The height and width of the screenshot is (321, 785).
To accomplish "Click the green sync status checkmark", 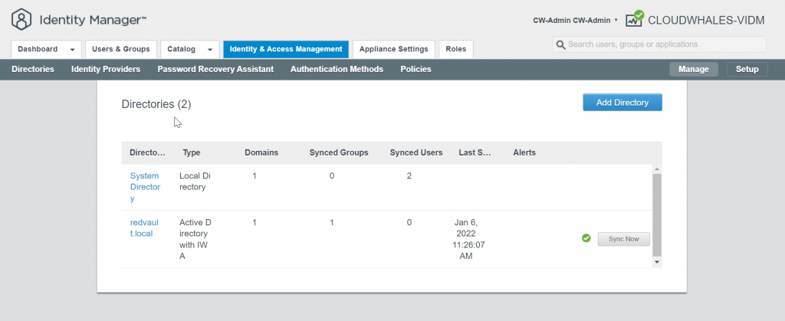I will point(586,238).
